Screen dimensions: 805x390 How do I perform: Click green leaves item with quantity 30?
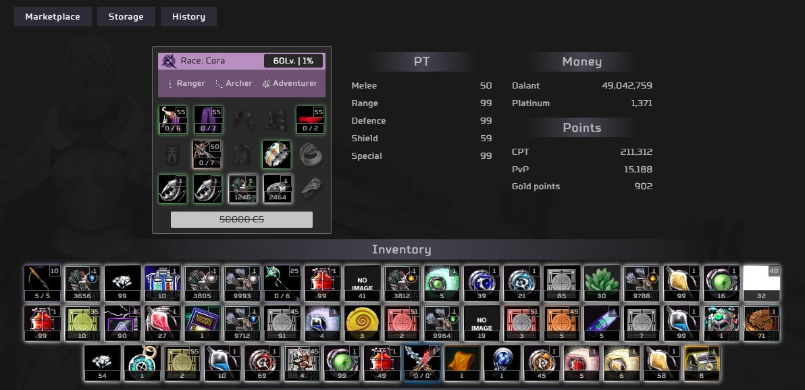click(x=601, y=283)
